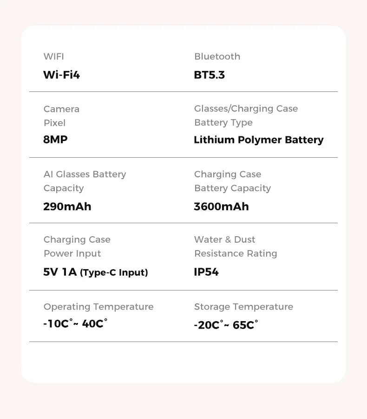Viewport: 367px width, 419px height.
Task: Click the Bluetooth heading
Action: coord(217,57)
